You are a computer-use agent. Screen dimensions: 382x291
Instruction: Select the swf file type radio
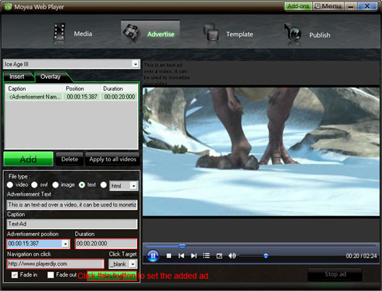pos(34,185)
